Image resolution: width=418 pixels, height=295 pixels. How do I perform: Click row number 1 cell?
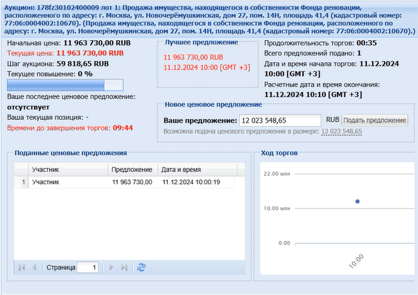point(21,182)
